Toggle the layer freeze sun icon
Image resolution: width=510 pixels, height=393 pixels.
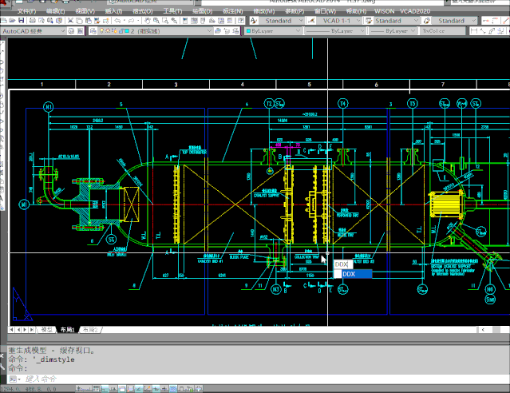coord(109,31)
